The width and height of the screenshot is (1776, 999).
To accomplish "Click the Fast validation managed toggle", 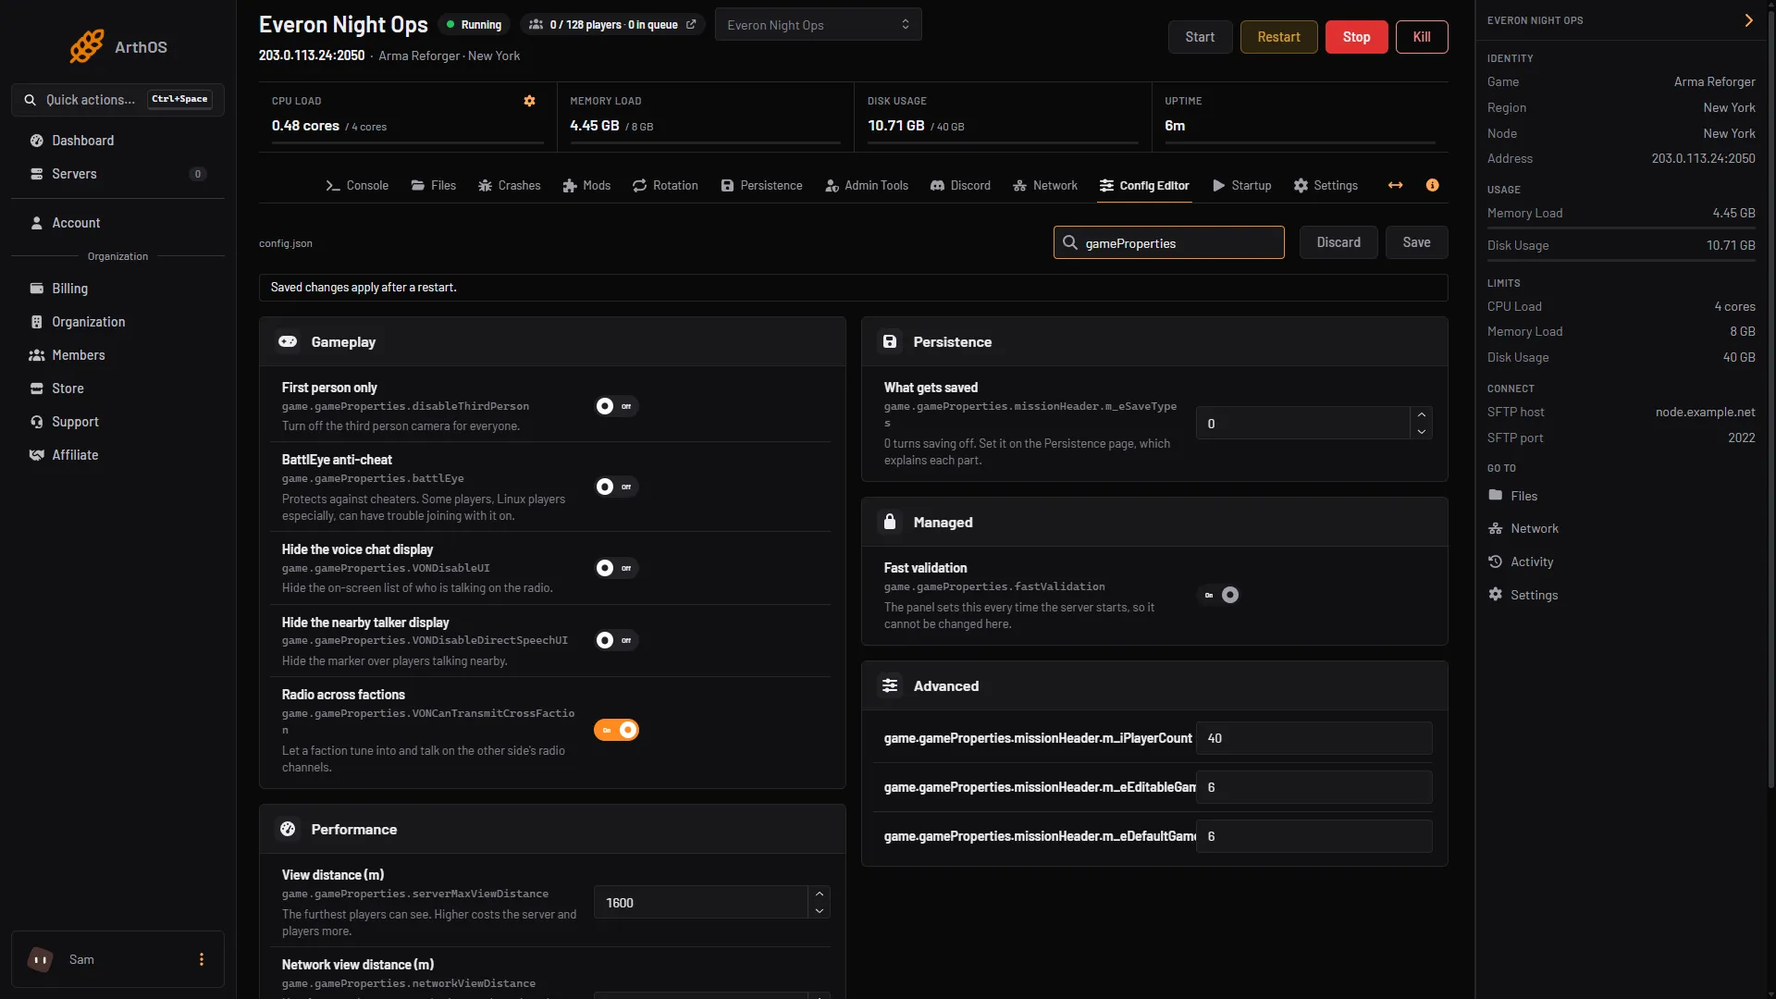I will (1218, 595).
